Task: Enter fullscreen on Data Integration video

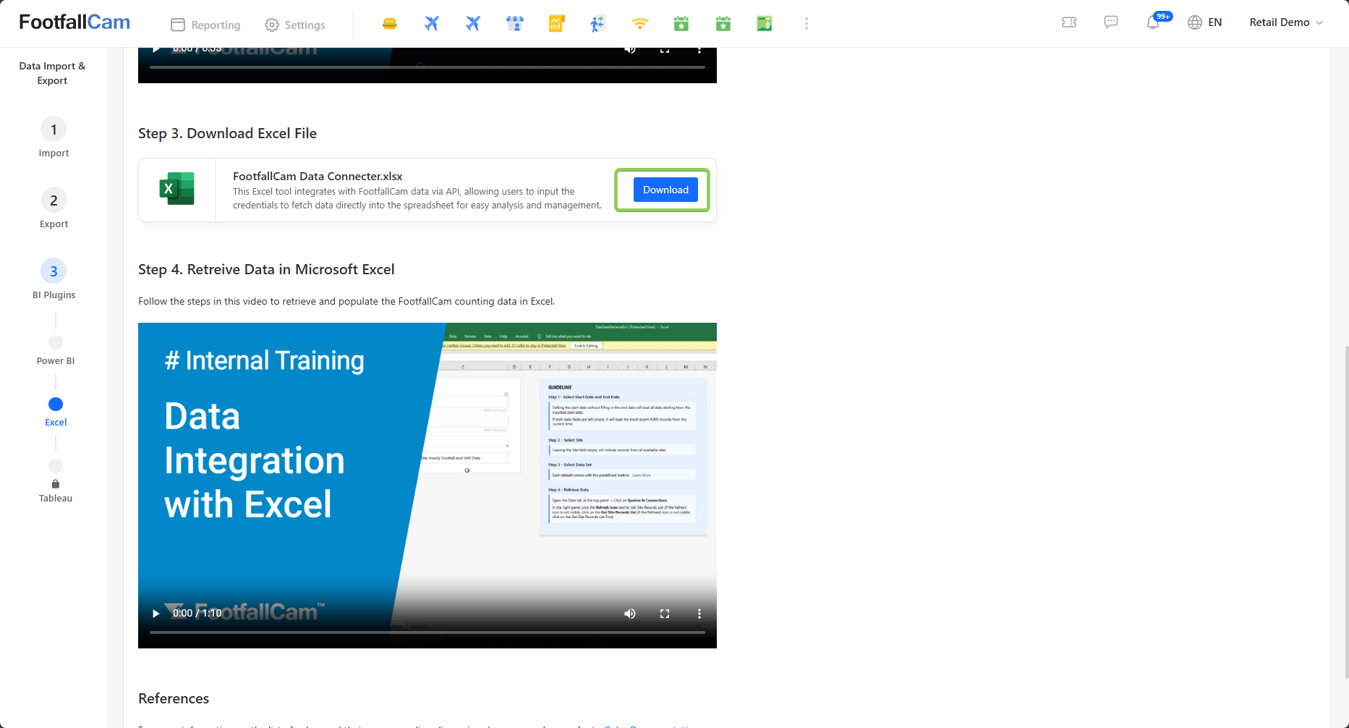Action: tap(665, 614)
